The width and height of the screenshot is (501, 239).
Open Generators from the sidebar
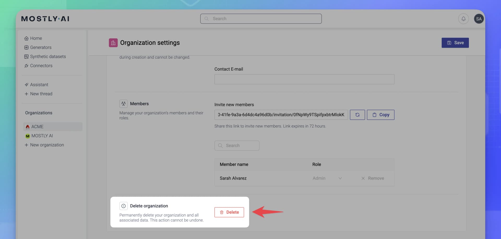point(40,47)
